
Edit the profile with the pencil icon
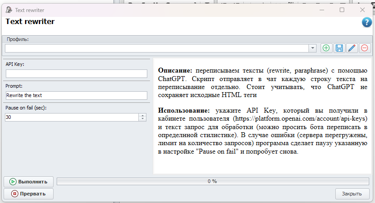[x=352, y=48]
